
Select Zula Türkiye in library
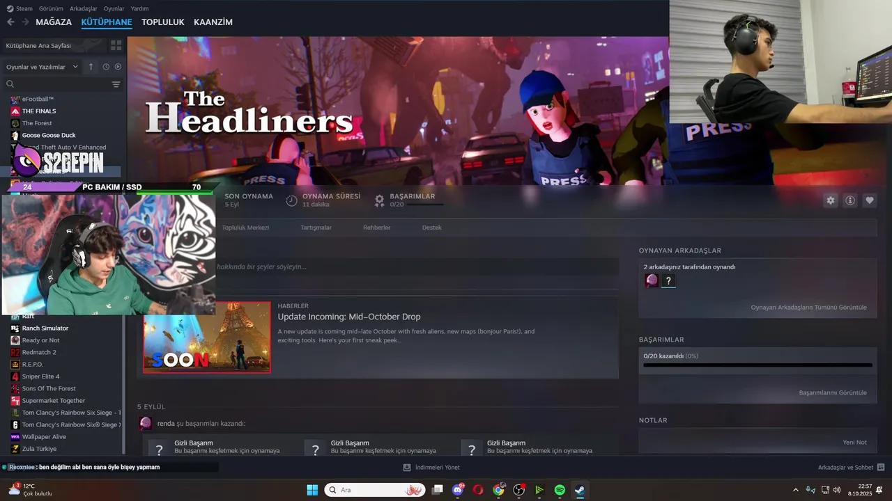(39, 449)
